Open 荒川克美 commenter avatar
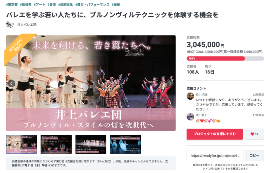 click(190, 96)
